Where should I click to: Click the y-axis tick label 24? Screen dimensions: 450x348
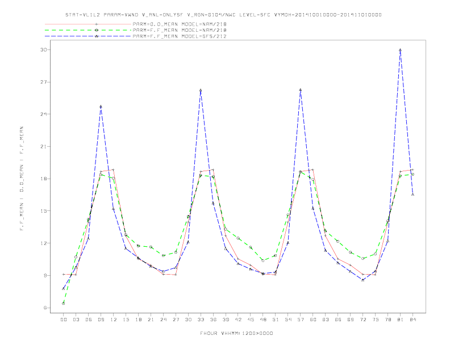pos(43,114)
